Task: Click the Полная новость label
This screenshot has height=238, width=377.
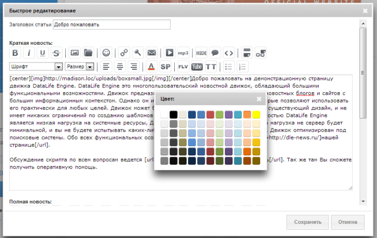Action: 30,202
